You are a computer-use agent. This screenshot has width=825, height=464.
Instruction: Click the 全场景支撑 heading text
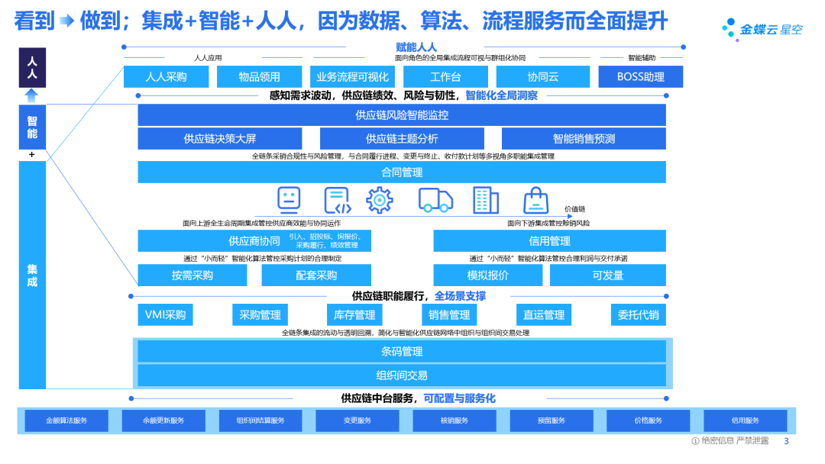tap(461, 296)
